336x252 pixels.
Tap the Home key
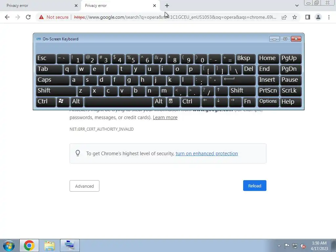coord(268,59)
